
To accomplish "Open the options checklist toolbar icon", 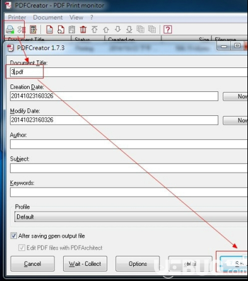I will click(x=21, y=30).
